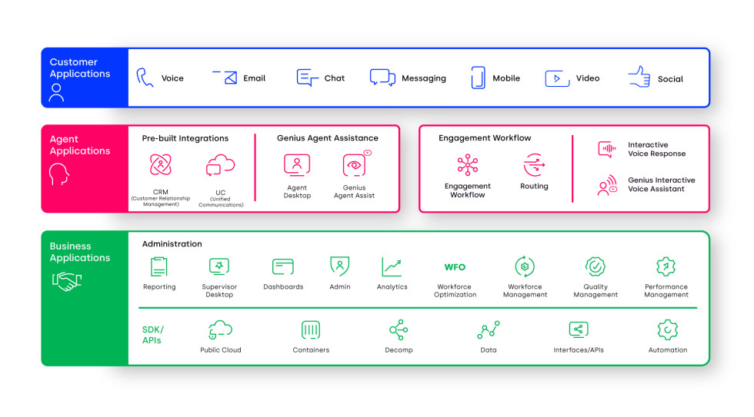
Task: Open the Agent Desktop icon
Action: pos(297,165)
